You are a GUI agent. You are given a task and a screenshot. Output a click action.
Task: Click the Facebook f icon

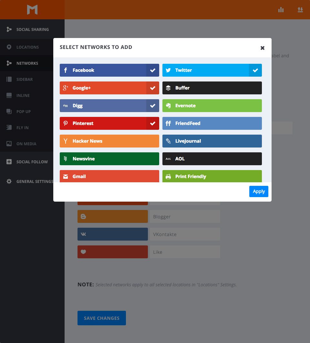65,70
